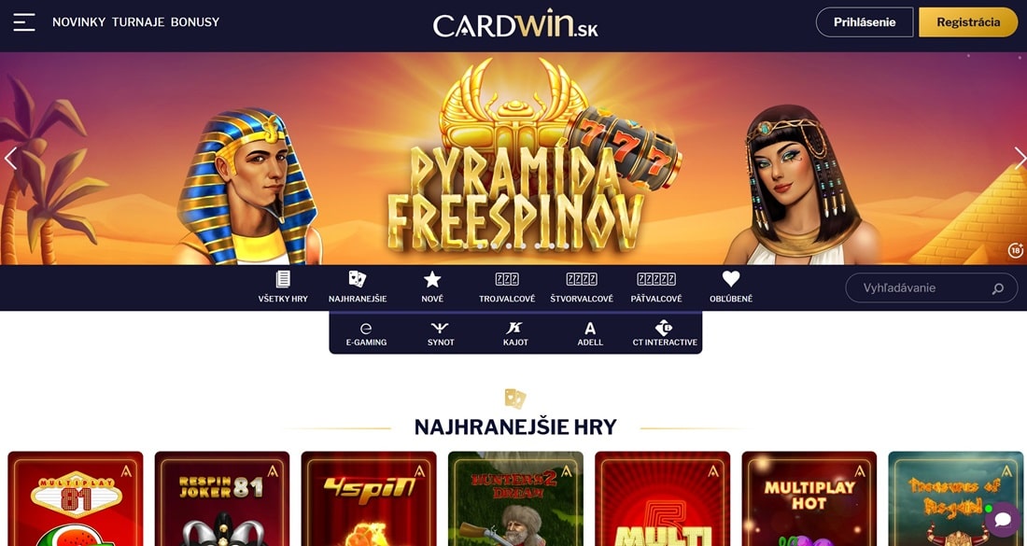
Task: Choose the Kajot provider
Action: 515,333
